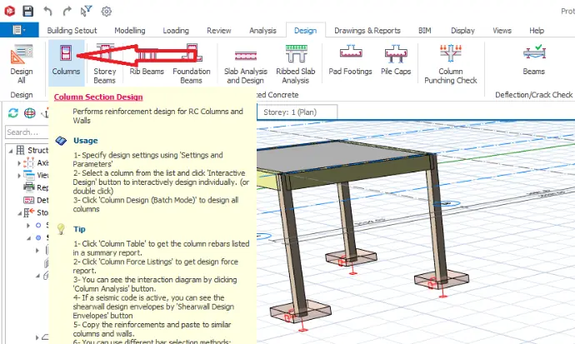Refresh the structure tree with the green arrows
The height and width of the screenshot is (344, 575).
(13, 112)
